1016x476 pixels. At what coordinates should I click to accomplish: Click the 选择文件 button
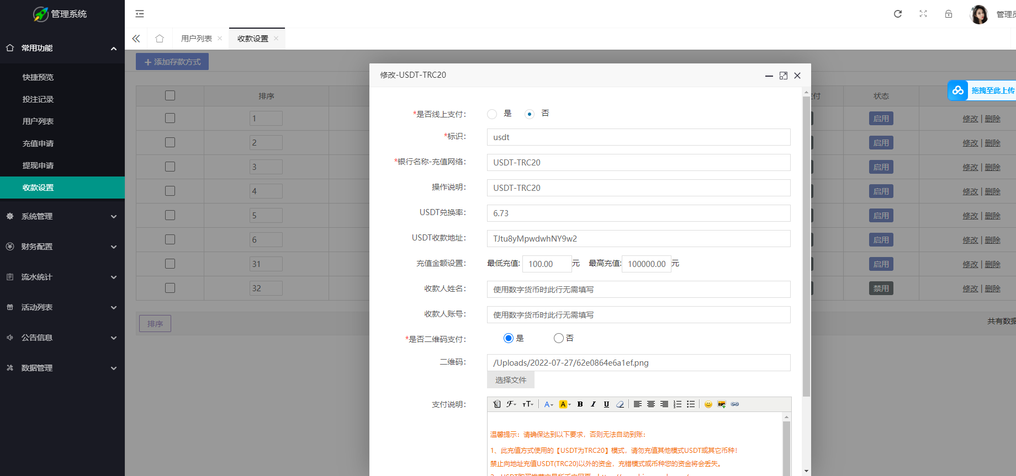tap(510, 380)
